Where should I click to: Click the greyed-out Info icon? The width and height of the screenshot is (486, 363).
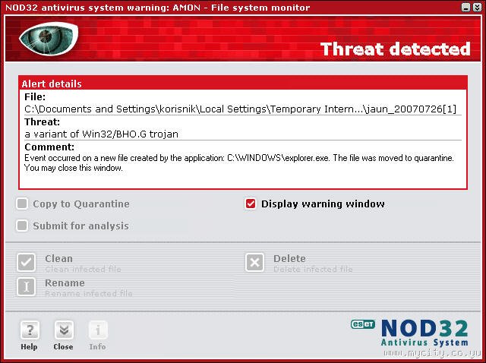point(98,330)
